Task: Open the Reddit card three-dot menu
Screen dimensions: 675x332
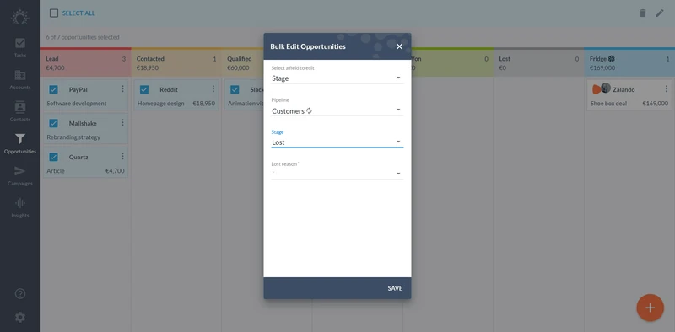Action: [213, 88]
